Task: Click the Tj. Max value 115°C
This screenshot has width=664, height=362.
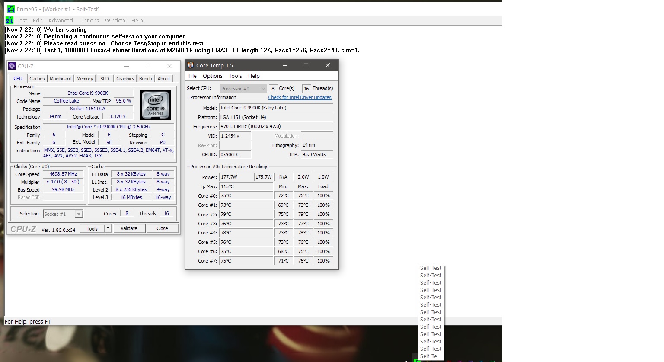Action: [x=246, y=186]
